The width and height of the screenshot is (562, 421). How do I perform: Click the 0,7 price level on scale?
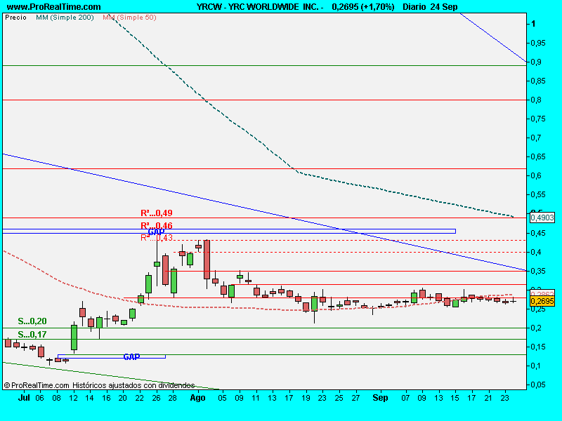coord(536,138)
